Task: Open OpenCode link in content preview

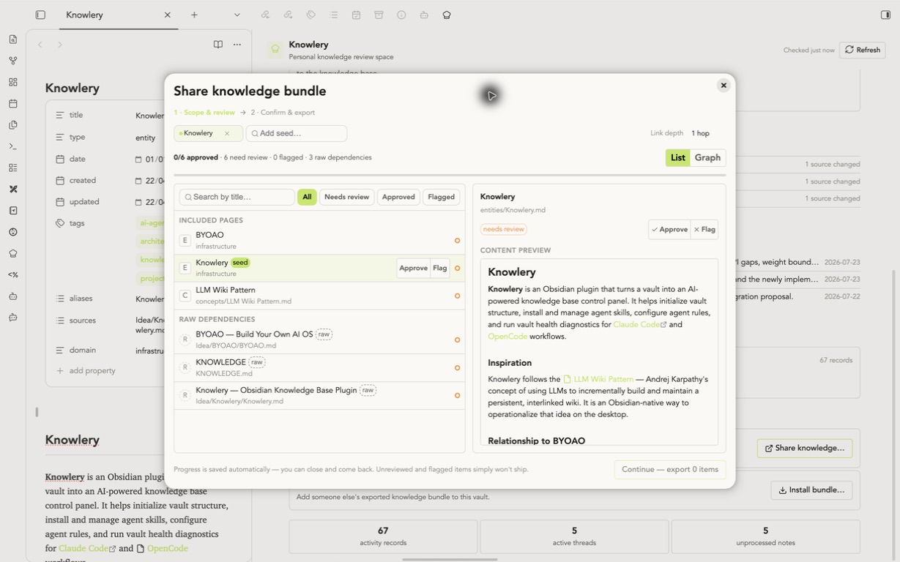Action: point(507,337)
